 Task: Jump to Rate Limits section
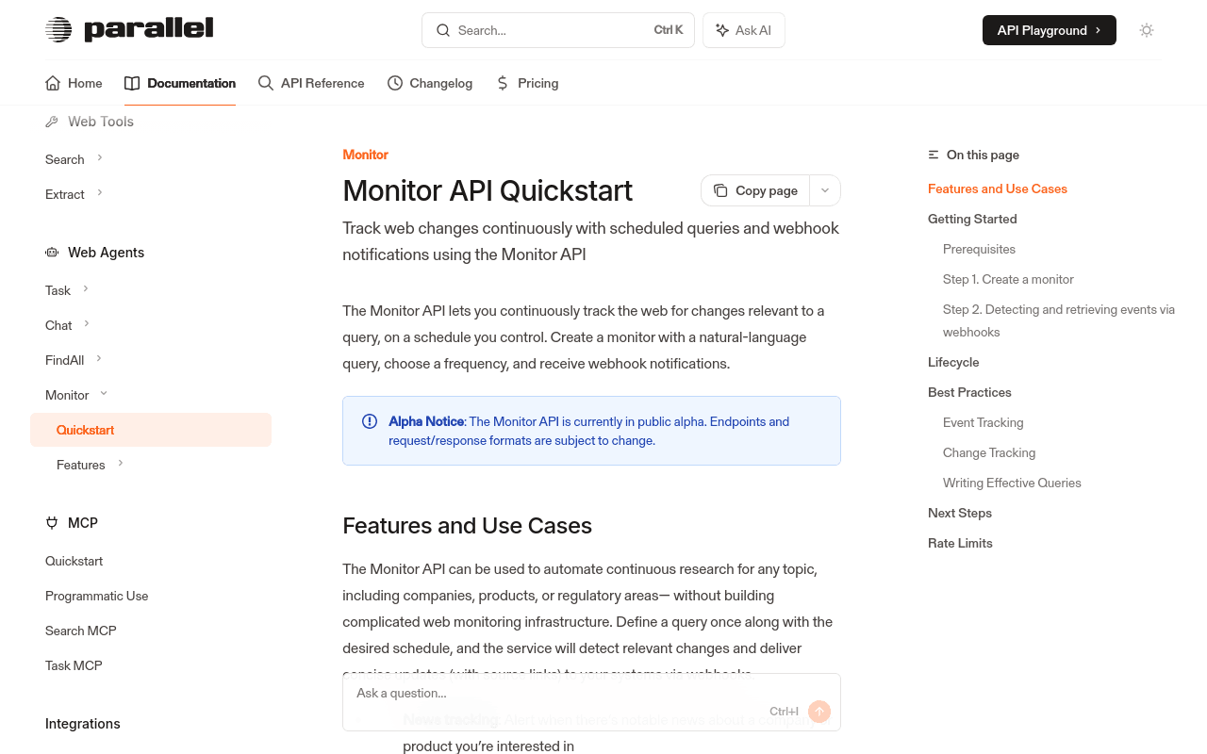tap(960, 543)
